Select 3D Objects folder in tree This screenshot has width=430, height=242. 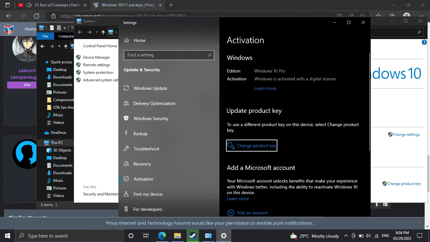pos(62,150)
